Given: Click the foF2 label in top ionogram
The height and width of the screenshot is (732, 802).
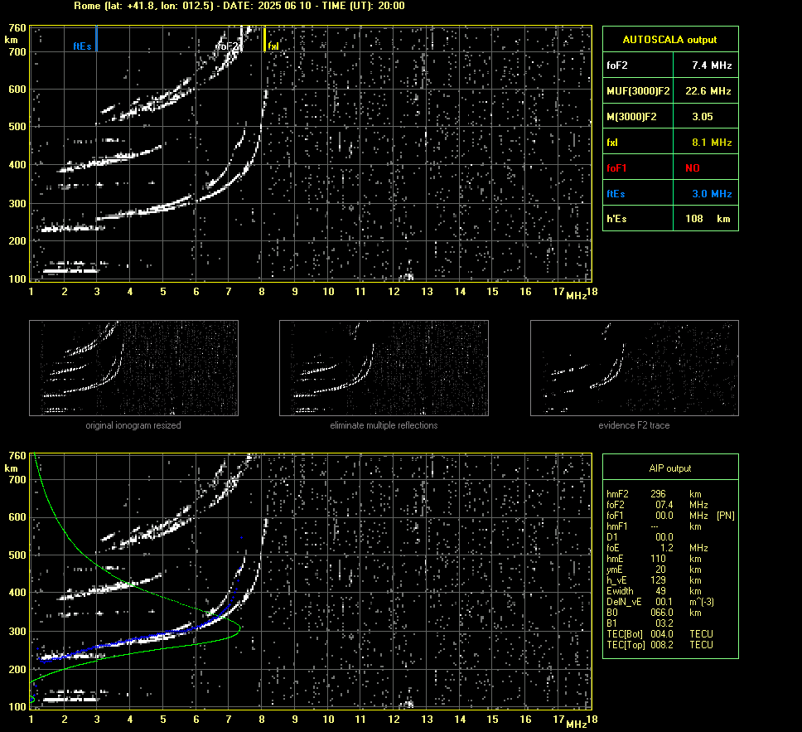Looking at the screenshot, I should click(227, 46).
